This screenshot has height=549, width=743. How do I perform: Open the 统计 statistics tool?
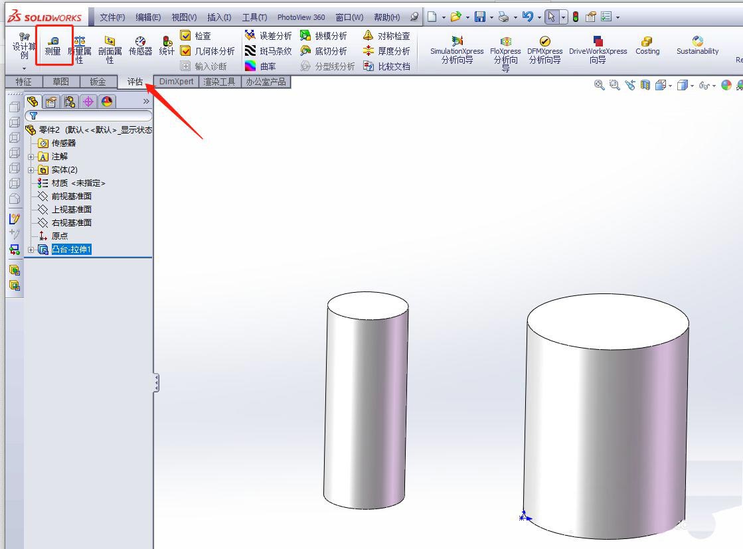pos(166,46)
